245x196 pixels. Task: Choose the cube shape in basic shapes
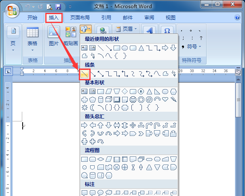[109, 99]
